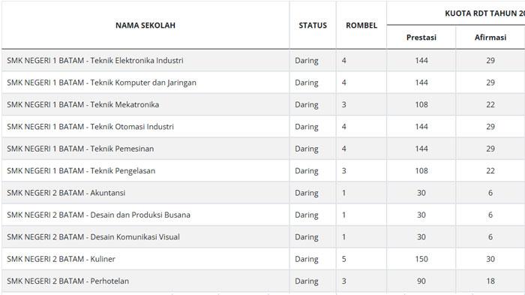525x295 pixels.
Task: Select the Teknik Pengelasan row
Action: coord(263,170)
